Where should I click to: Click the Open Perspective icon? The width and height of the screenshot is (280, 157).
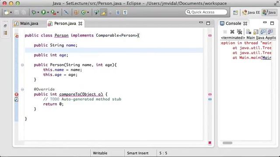point(235,12)
